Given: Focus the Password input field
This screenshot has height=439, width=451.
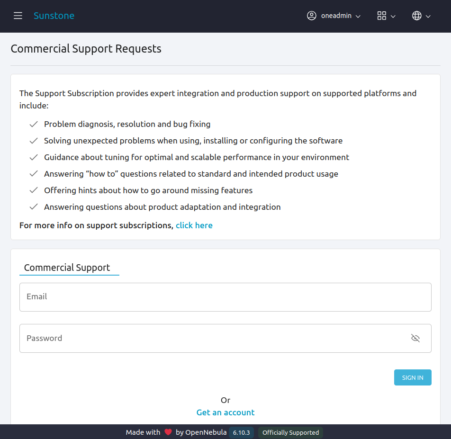Looking at the screenshot, I should 225,339.
